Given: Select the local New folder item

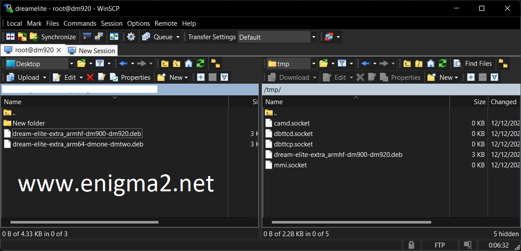Looking at the screenshot, I should click(29, 123).
